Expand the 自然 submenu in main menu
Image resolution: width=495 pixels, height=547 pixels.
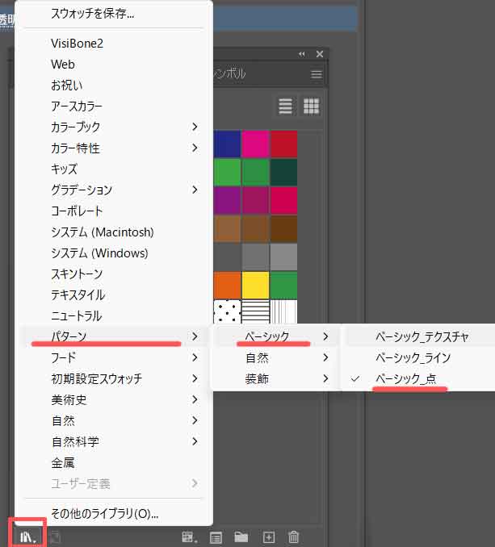click(x=114, y=420)
